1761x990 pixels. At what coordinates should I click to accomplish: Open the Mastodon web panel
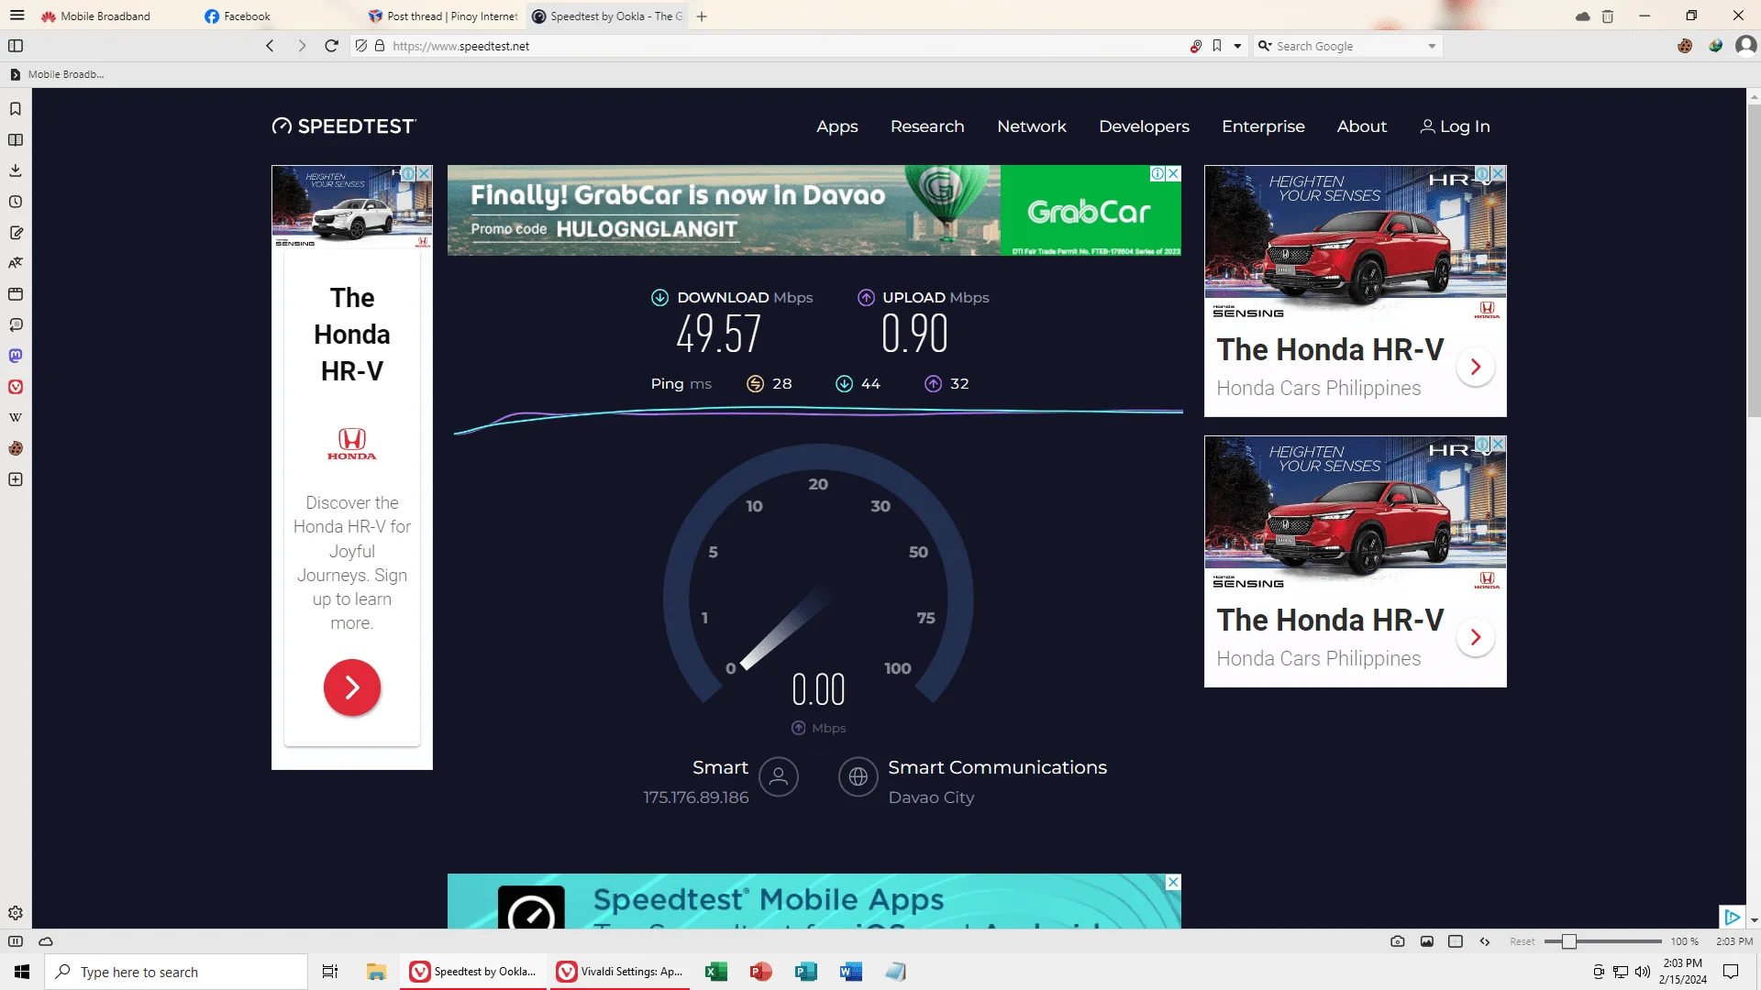point(16,356)
